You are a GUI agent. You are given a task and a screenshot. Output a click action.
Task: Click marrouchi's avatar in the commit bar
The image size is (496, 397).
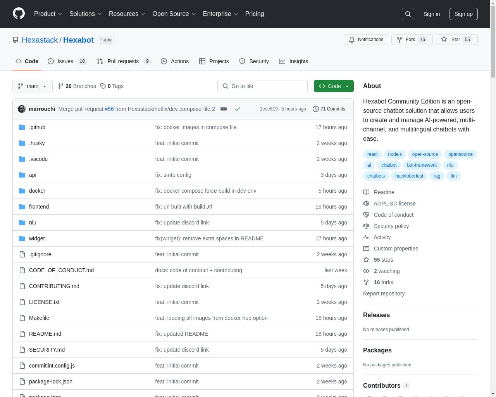pyautogui.click(x=22, y=109)
